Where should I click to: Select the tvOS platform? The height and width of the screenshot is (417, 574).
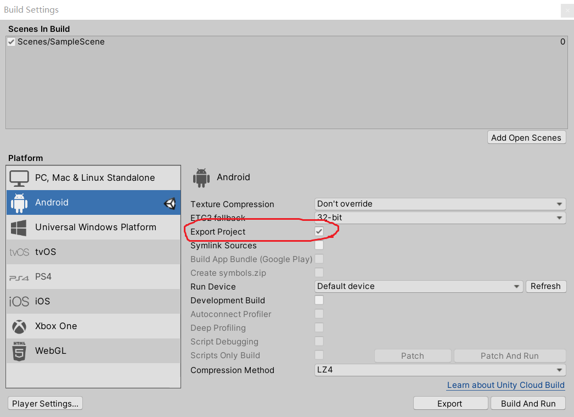(x=93, y=252)
